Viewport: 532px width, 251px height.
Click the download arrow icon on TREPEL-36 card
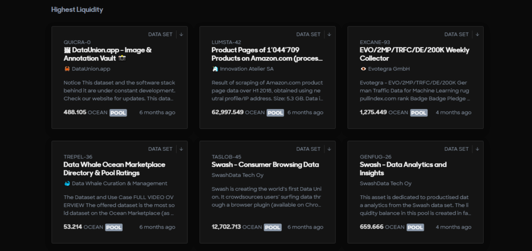tap(181, 149)
